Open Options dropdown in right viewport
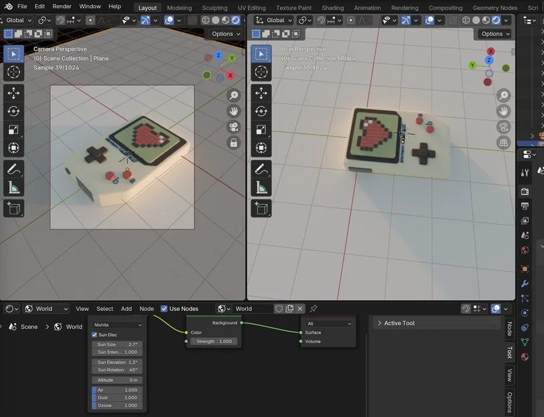Viewport: 544px width, 417px height. coord(495,34)
